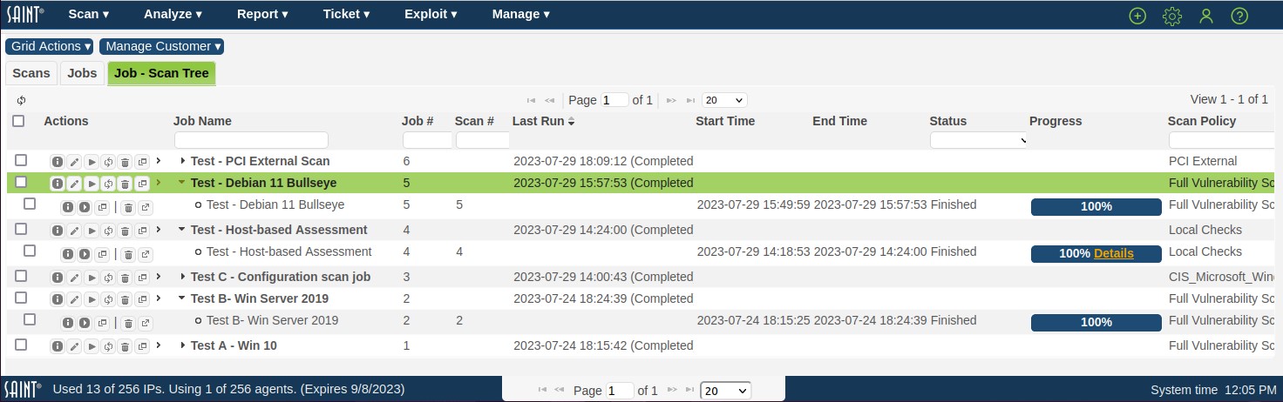Click the grid refresh icon above Actions
The height and width of the screenshot is (402, 1283).
click(x=21, y=101)
